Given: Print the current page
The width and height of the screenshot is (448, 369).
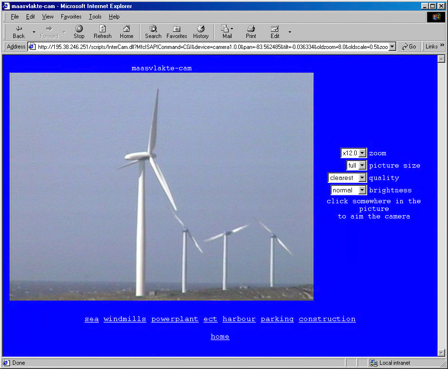Looking at the screenshot, I should pyautogui.click(x=251, y=32).
